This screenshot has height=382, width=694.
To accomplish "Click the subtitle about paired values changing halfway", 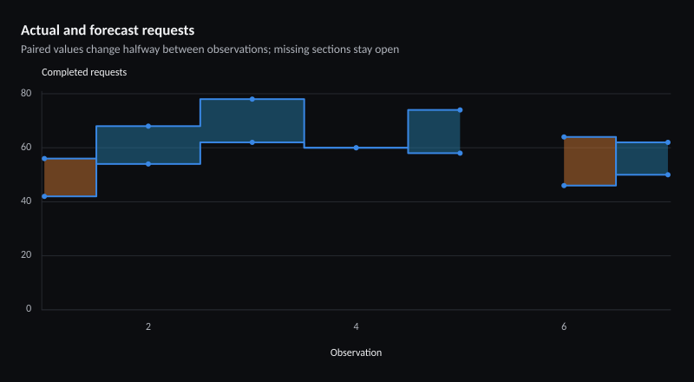I will [x=210, y=49].
